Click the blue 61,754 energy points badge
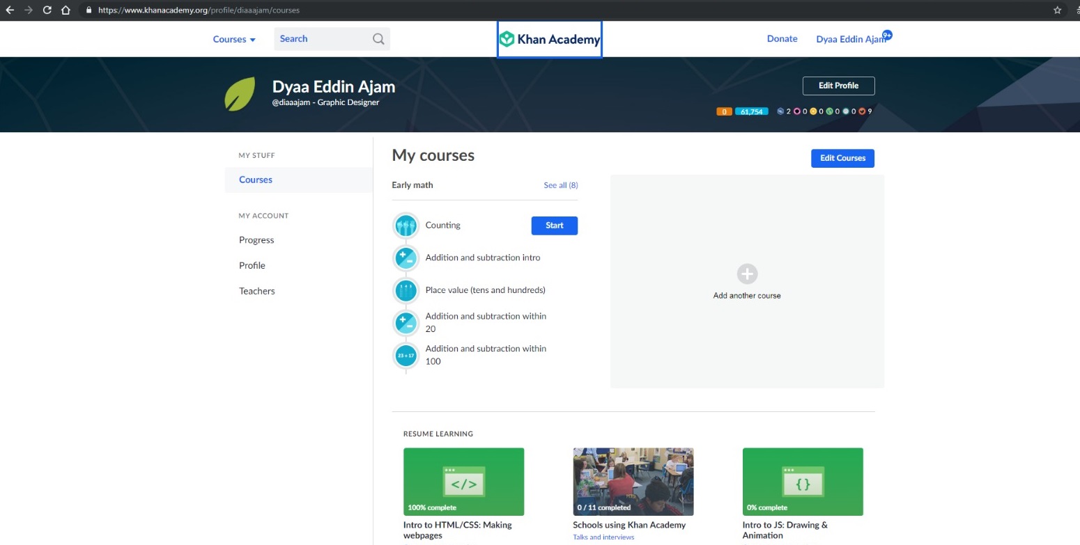 click(752, 111)
